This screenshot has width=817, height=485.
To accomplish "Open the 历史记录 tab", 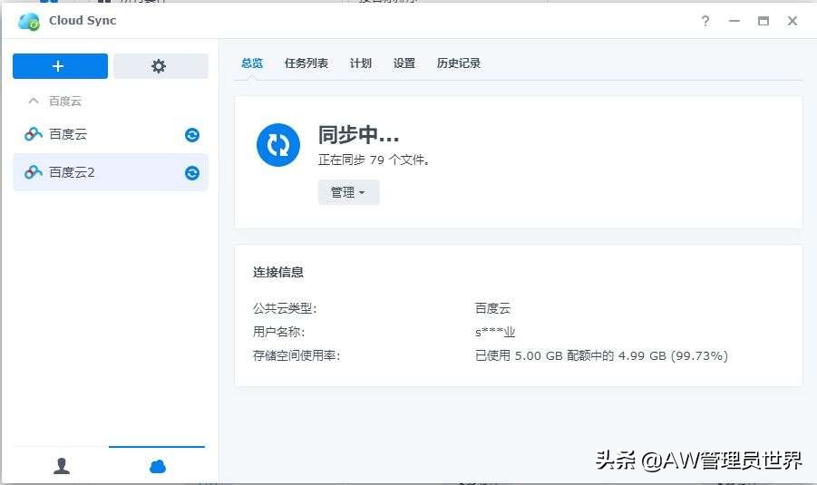I will (x=459, y=63).
